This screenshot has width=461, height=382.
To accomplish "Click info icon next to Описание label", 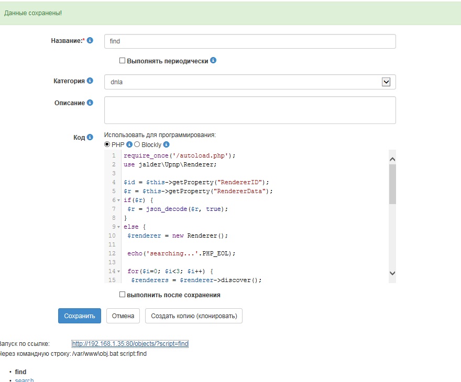I will [x=90, y=103].
